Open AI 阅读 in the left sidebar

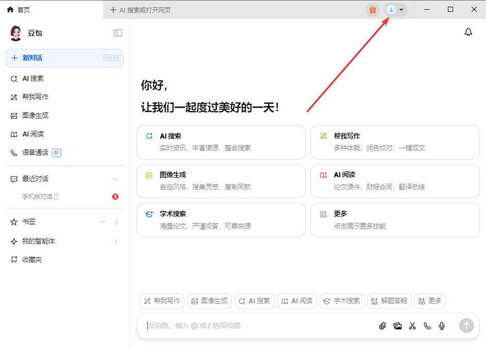point(64,134)
